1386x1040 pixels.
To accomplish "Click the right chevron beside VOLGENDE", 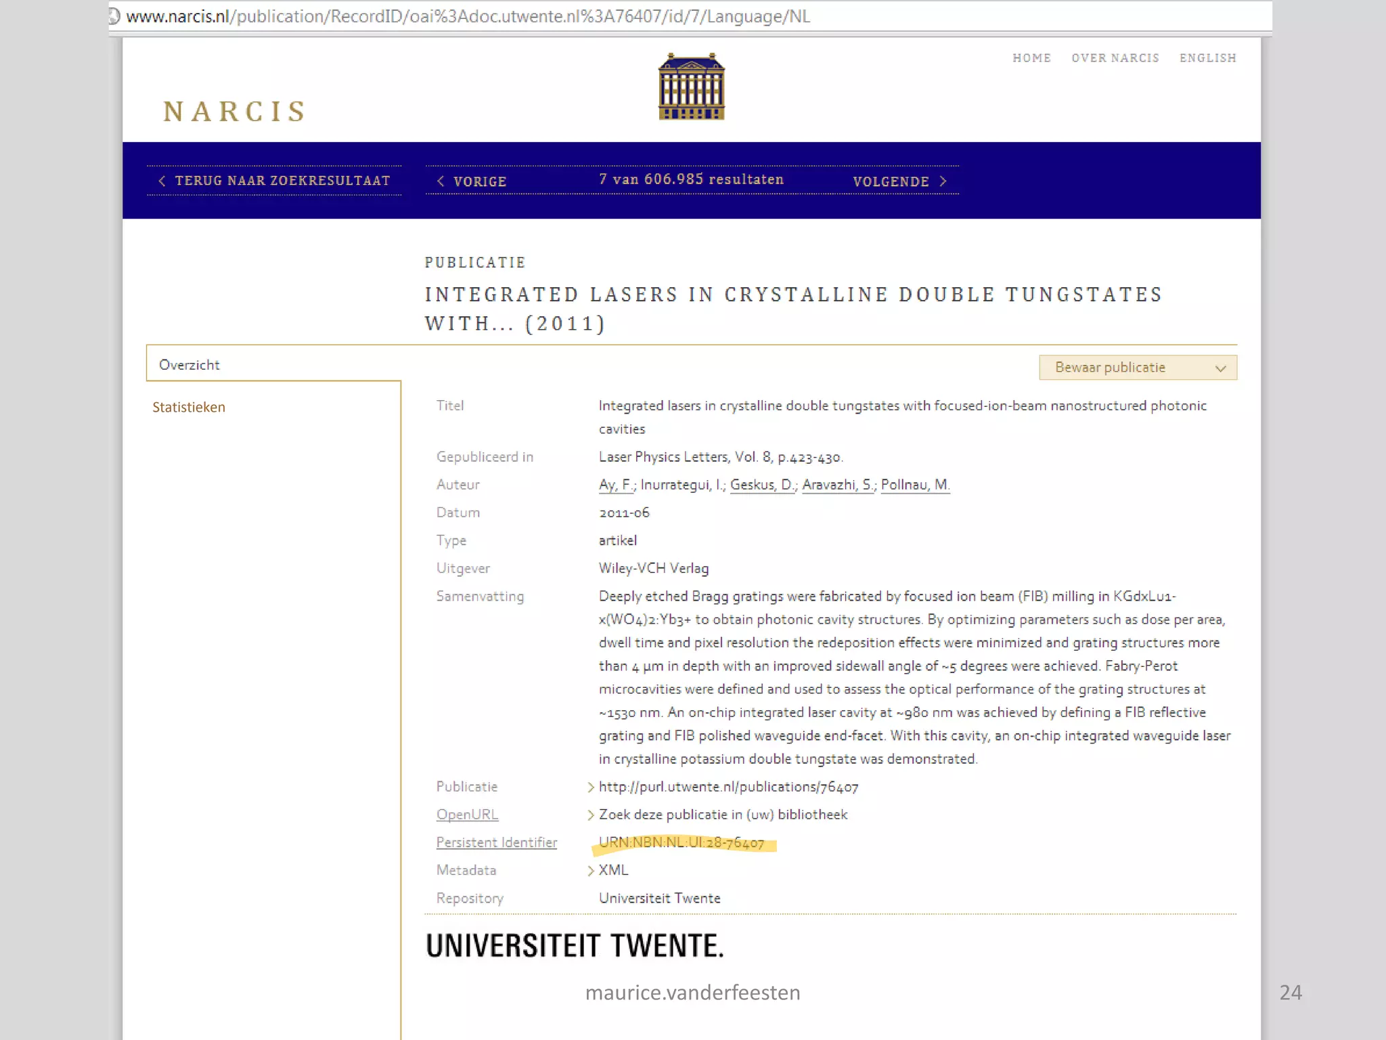I will pyautogui.click(x=943, y=181).
